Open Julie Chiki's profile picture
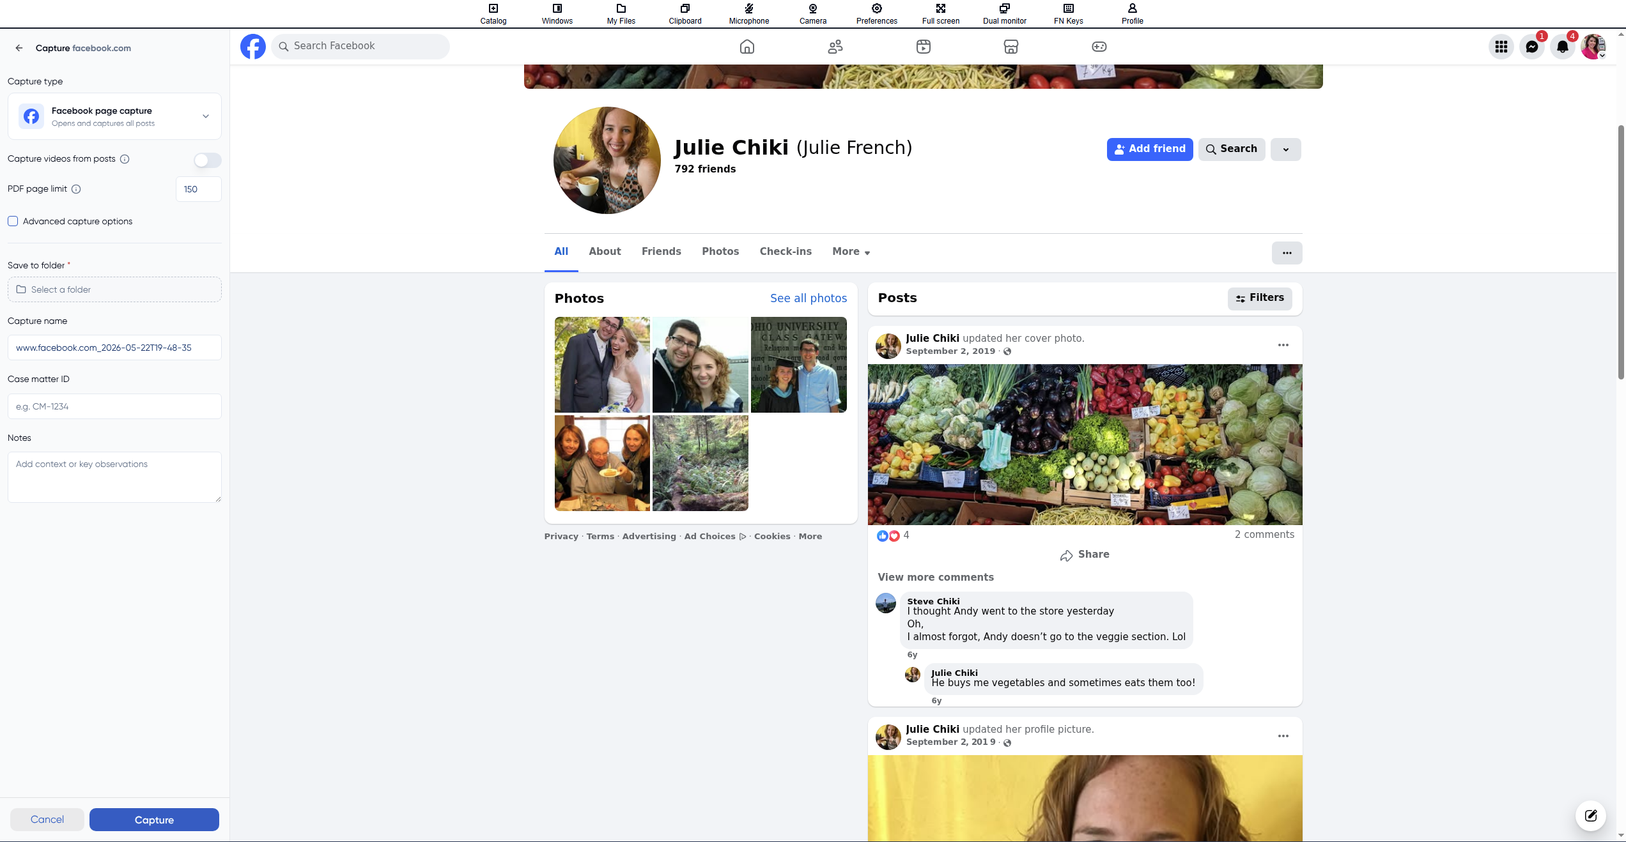Image resolution: width=1626 pixels, height=842 pixels. point(607,160)
